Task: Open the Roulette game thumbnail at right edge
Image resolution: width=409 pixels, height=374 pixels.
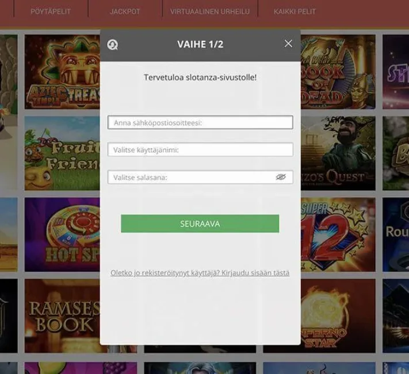Action: (396, 234)
